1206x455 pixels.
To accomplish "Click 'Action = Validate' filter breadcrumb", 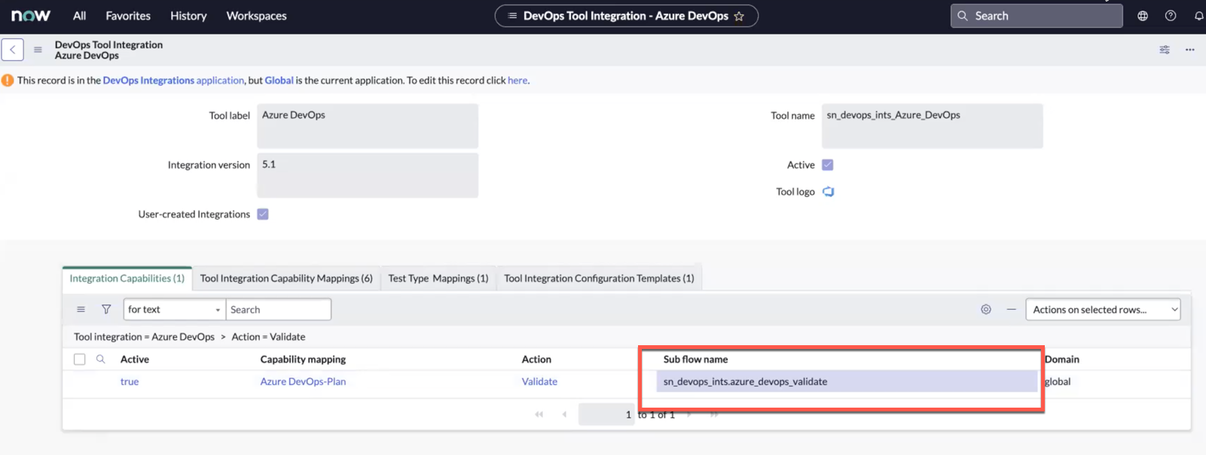I will (268, 337).
